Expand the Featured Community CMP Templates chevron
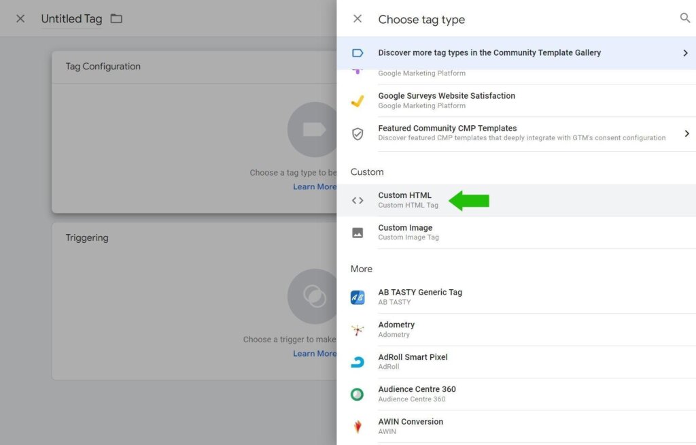696x445 pixels. tap(688, 133)
